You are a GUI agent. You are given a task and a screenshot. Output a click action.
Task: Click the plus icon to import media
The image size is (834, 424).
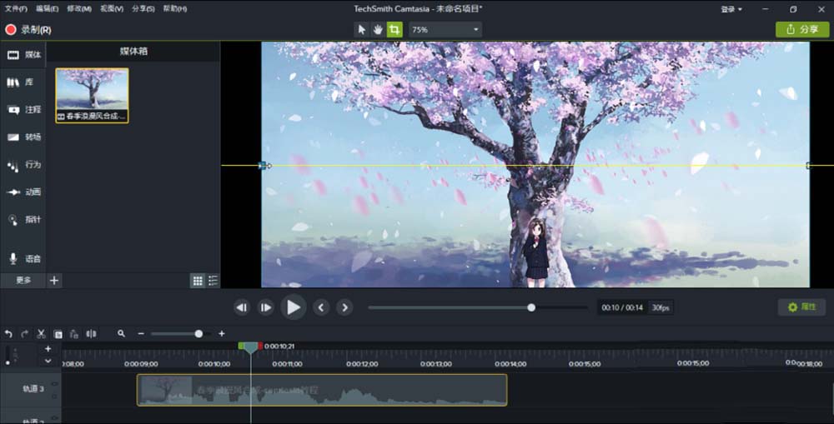[53, 281]
